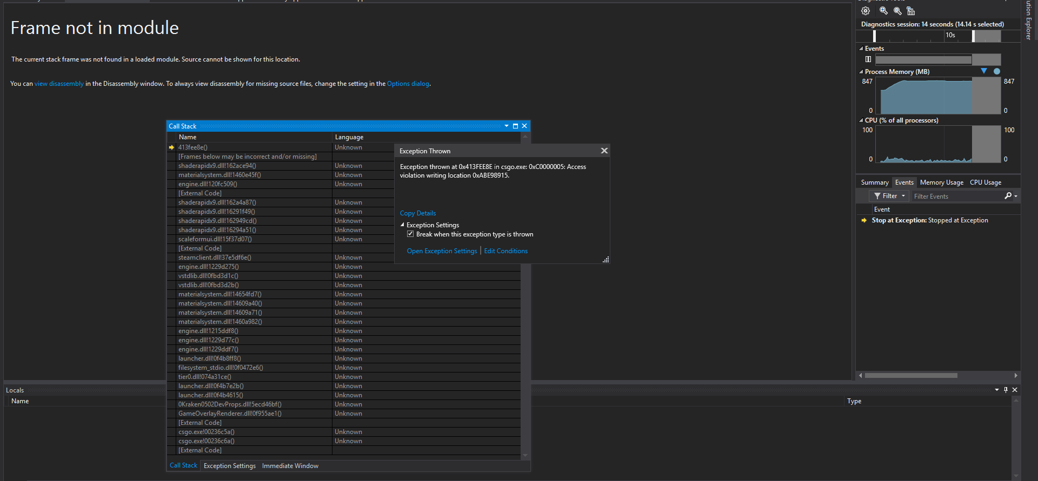Open the Filter dropdown in Events tab
The width and height of the screenshot is (1038, 481).
coord(889,196)
